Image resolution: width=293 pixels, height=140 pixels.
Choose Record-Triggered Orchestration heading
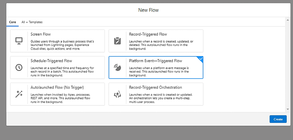pyautogui.click(x=156, y=87)
